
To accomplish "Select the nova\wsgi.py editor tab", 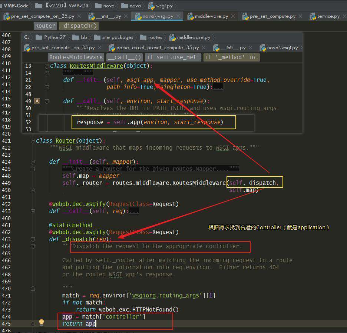I will click(158, 16).
